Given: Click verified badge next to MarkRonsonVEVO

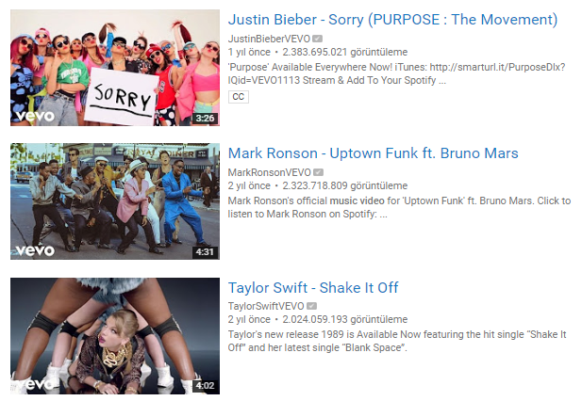Looking at the screenshot, I should 319,172.
